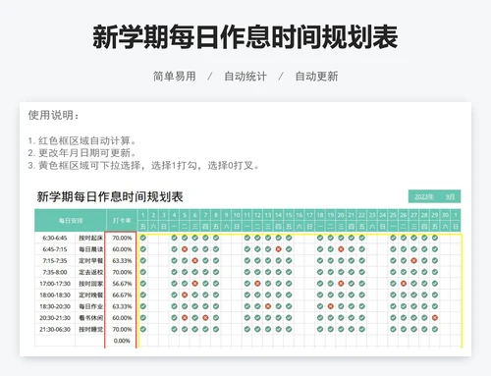Click the 0.00% check-in rate cell

point(122,341)
